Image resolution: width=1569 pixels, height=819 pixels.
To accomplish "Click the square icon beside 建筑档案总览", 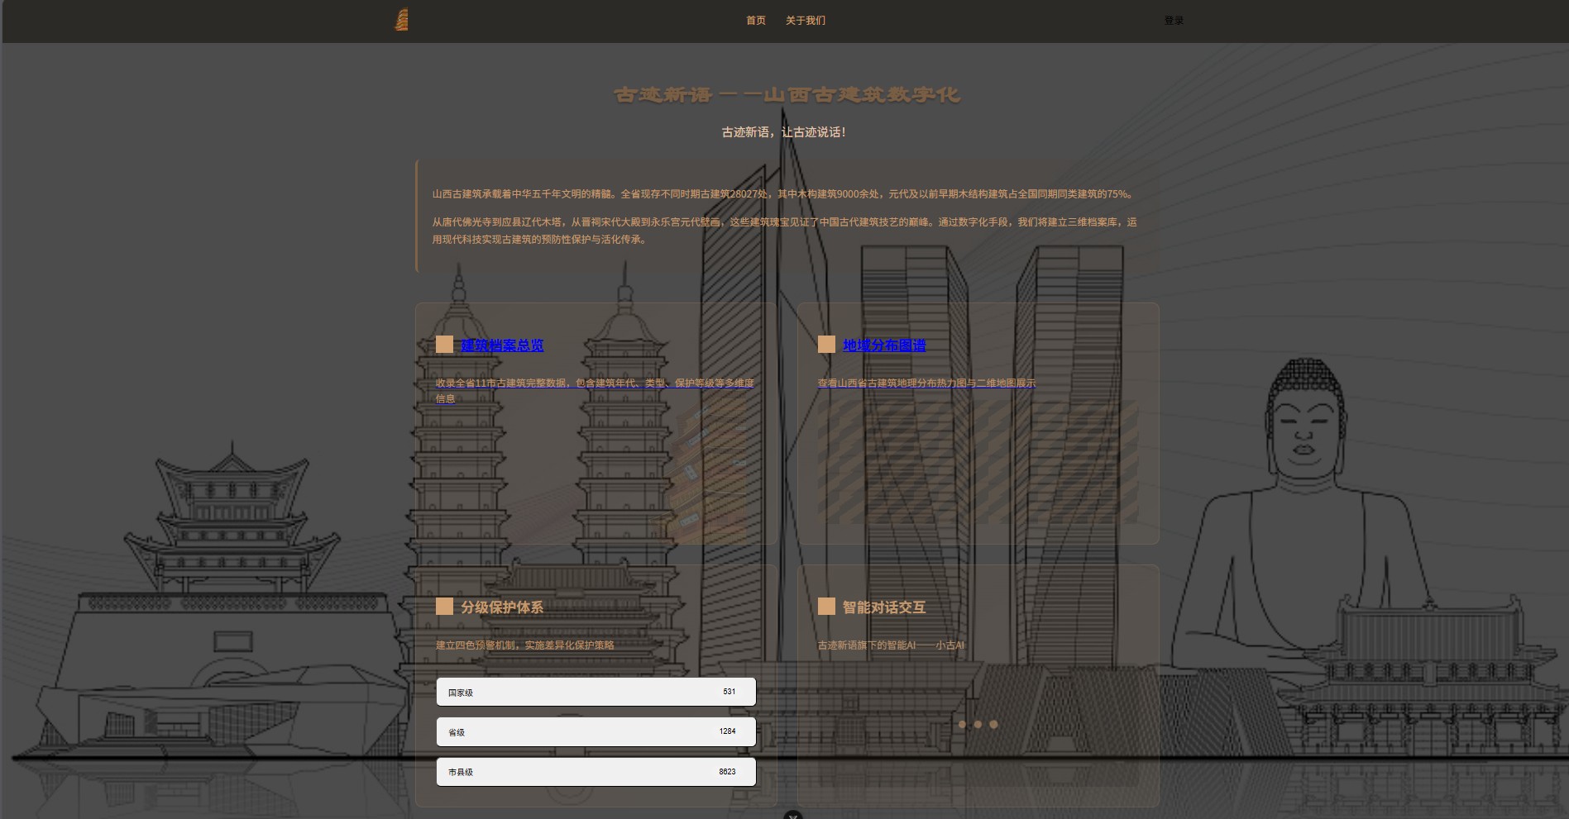I will [x=444, y=345].
